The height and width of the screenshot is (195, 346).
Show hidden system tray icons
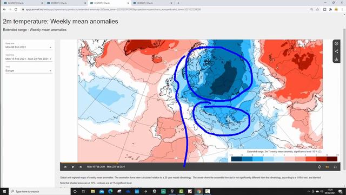(x=309, y=191)
